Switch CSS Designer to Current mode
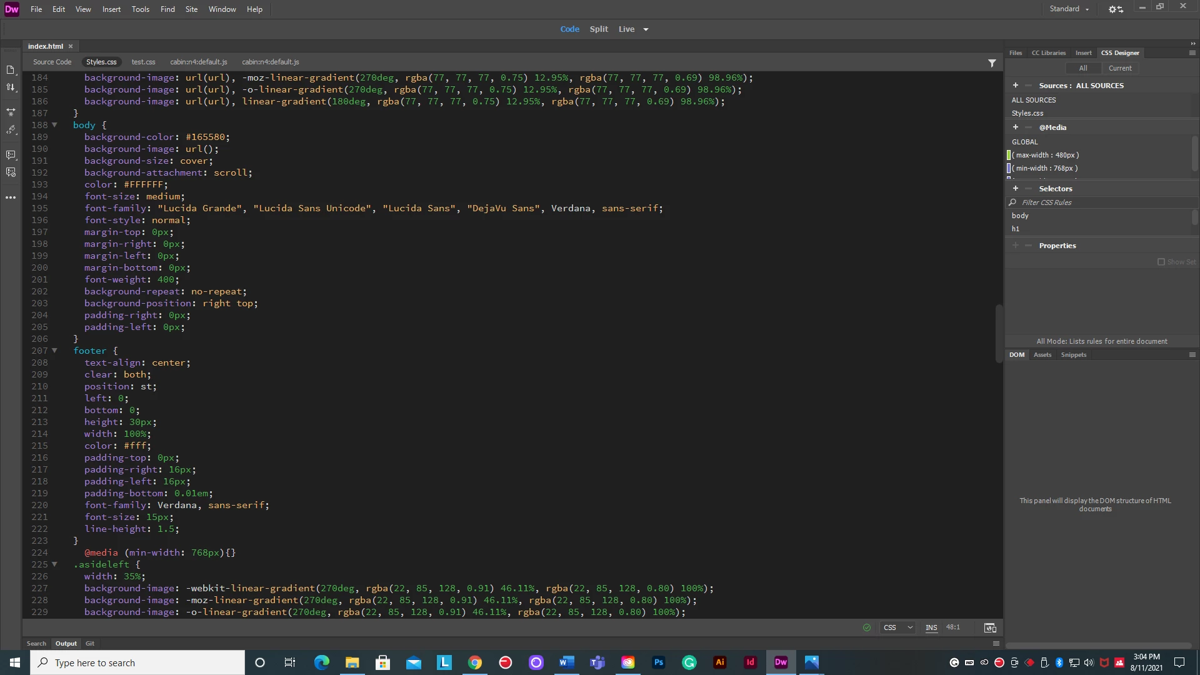This screenshot has height=675, width=1200. (1119, 68)
